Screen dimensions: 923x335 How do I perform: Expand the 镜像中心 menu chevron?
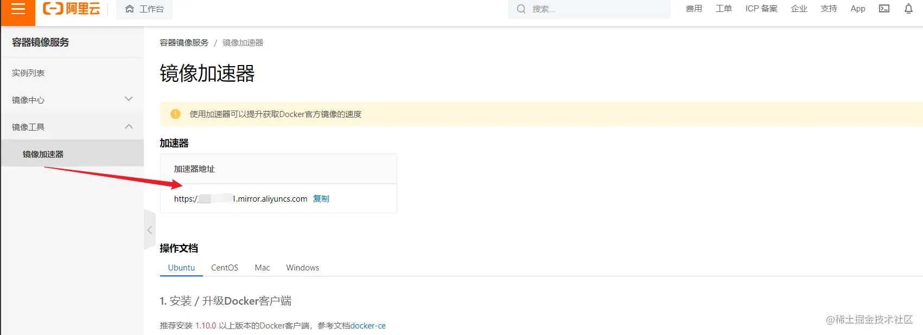click(129, 99)
